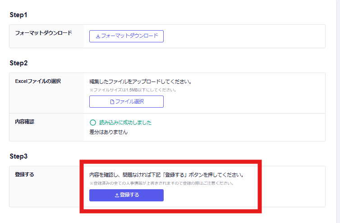The width and height of the screenshot is (340, 223).
Task: Click the upload icon in 登録する button
Action: pyautogui.click(x=117, y=196)
